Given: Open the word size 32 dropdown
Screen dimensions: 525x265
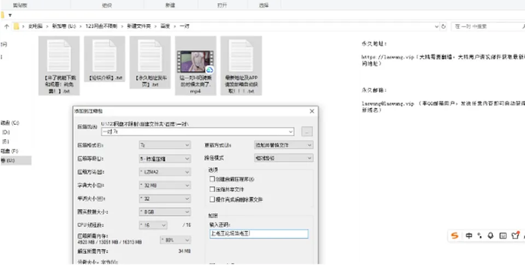Looking at the screenshot, I should [x=165, y=198].
